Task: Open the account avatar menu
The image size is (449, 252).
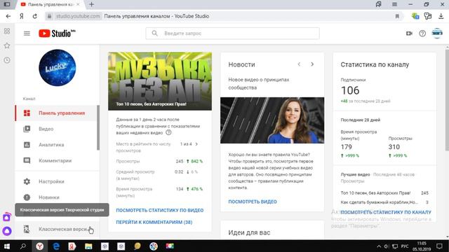Action: coord(437,33)
